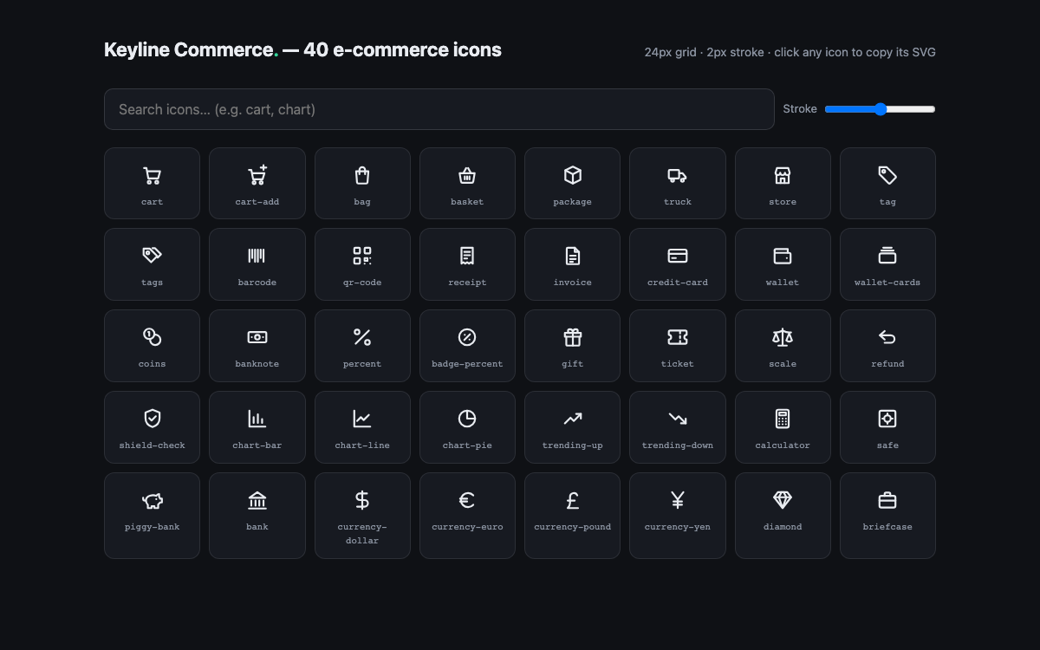Click the currency-yen icon
The width and height of the screenshot is (1040, 650).
pos(678,516)
